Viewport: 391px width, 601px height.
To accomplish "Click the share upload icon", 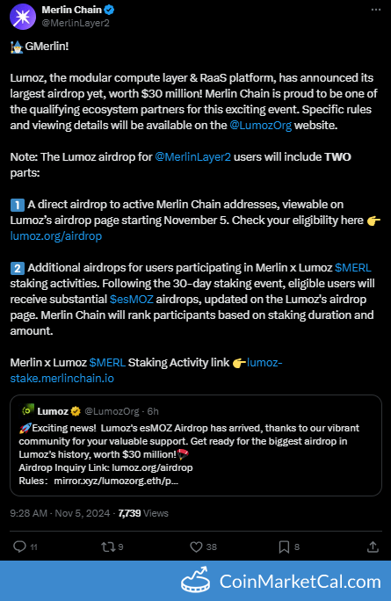I will [373, 547].
